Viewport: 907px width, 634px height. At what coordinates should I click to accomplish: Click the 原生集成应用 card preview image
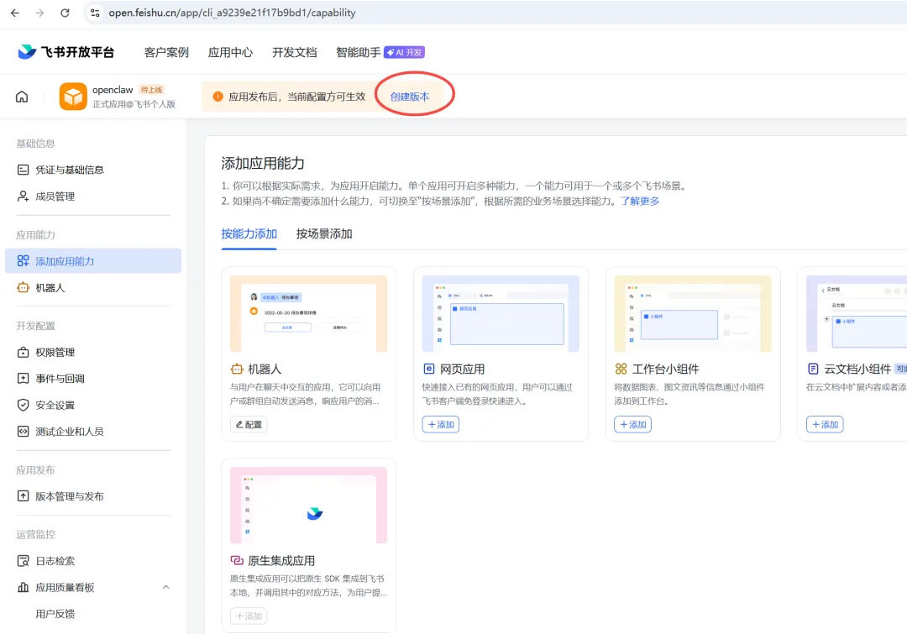(x=309, y=505)
